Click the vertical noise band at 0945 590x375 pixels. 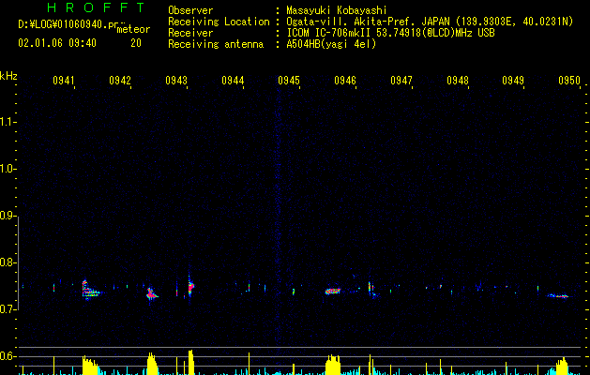(279, 215)
